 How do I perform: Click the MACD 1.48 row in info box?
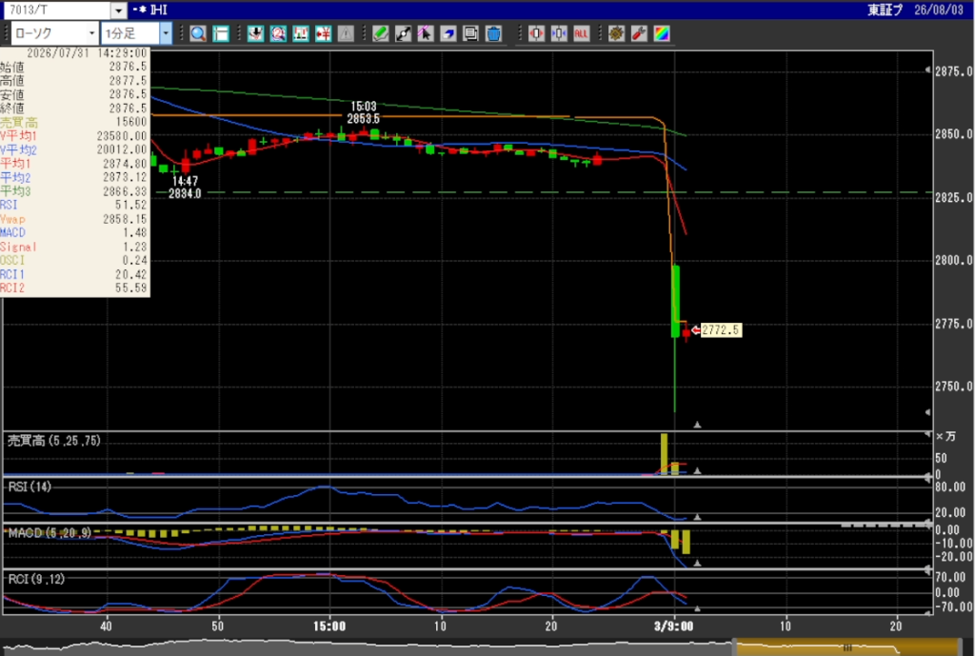pos(74,232)
